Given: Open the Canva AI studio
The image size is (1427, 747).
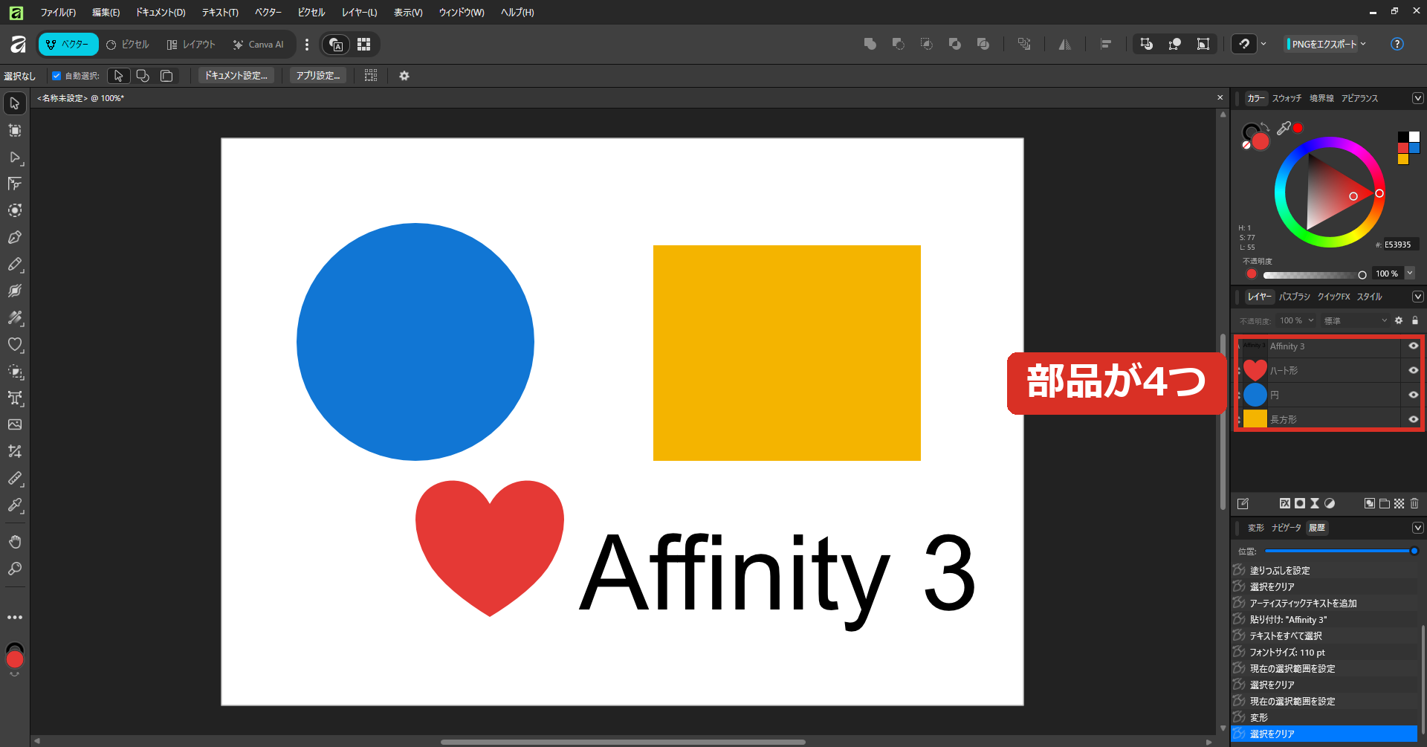Looking at the screenshot, I should pyautogui.click(x=259, y=45).
